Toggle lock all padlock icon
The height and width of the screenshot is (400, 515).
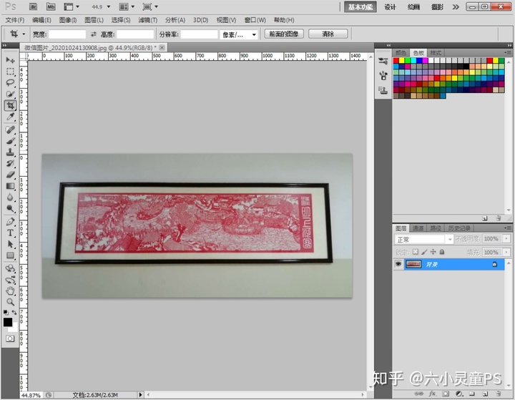442,252
